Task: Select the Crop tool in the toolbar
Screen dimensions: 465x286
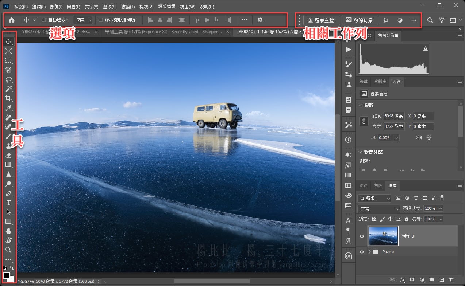Action: [x=8, y=98]
